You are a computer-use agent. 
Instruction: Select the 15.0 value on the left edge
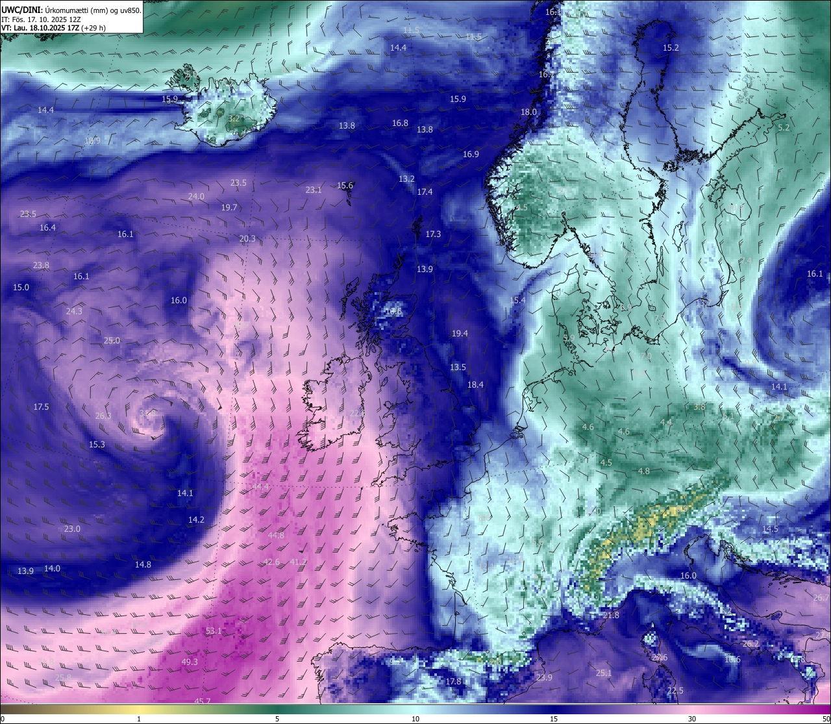coord(21,287)
